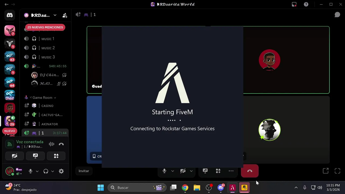Invite people via server header icon
This screenshot has height=194, width=345.
pyautogui.click(x=65, y=15)
